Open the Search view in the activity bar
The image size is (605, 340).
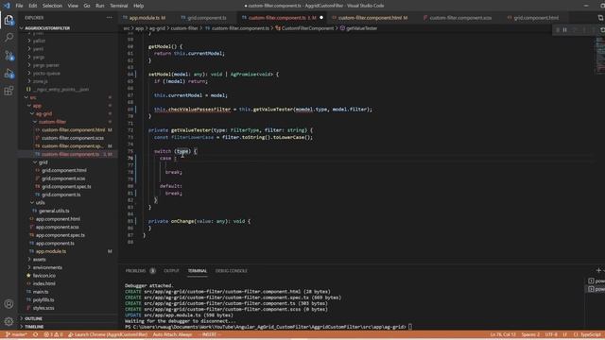[9, 38]
